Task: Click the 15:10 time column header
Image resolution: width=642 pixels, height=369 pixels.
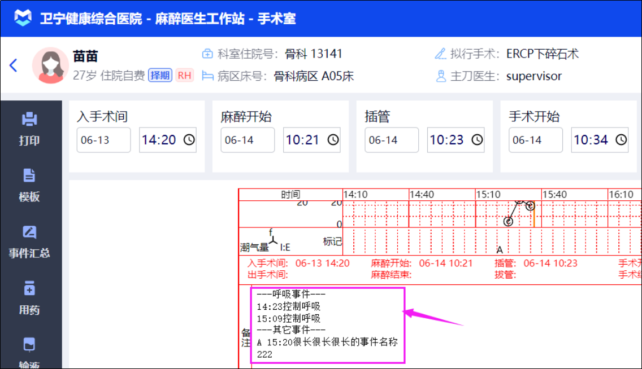Action: point(488,195)
